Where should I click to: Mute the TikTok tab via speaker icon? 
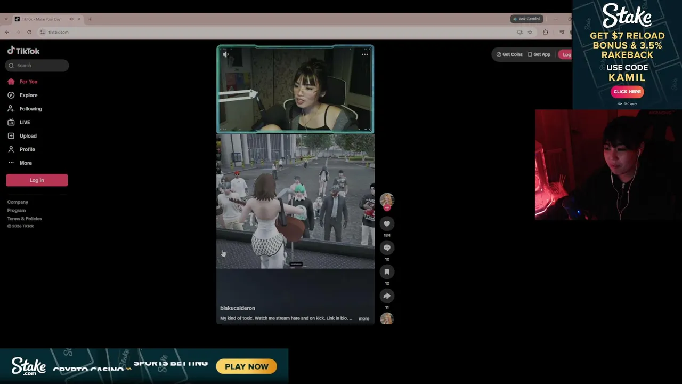71,19
